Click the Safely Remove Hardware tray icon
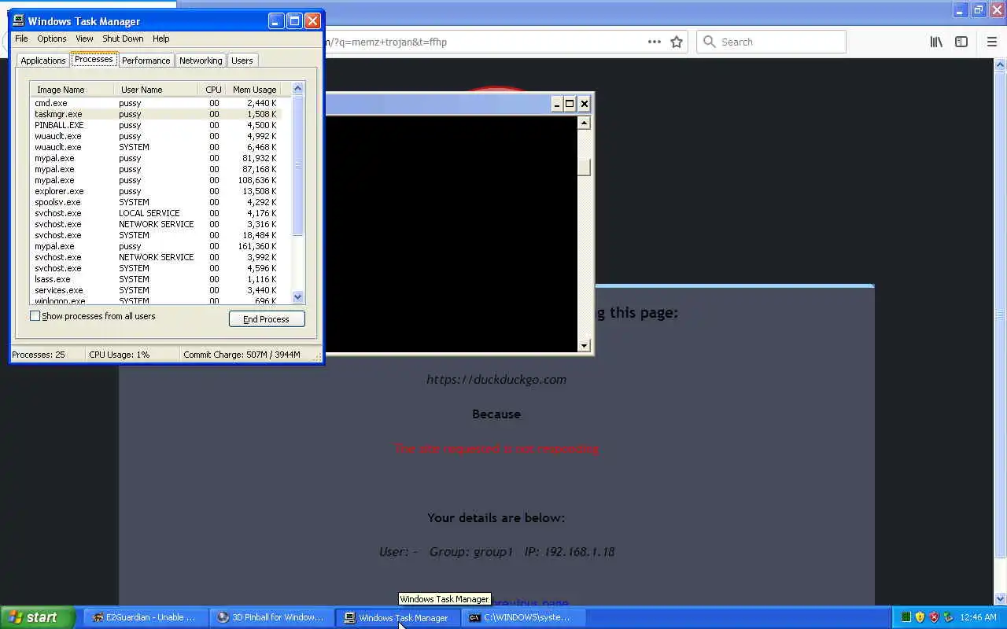 click(948, 617)
